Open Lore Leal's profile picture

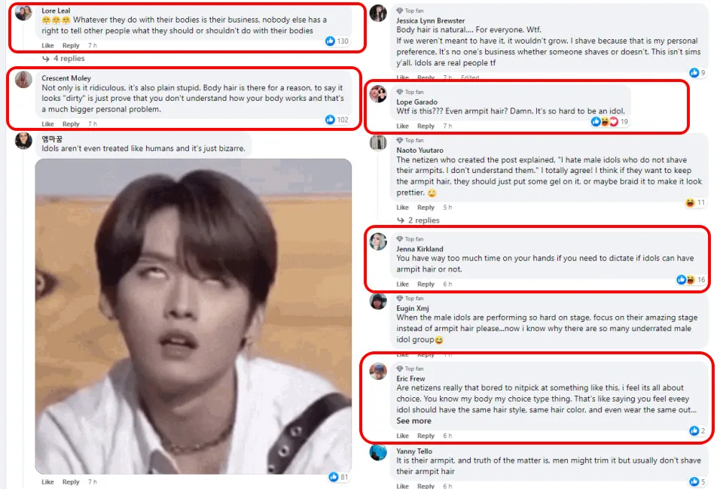click(x=23, y=13)
